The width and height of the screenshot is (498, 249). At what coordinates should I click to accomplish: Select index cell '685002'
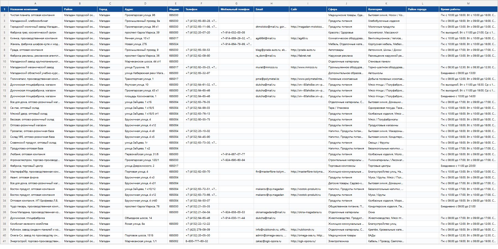(x=176, y=241)
